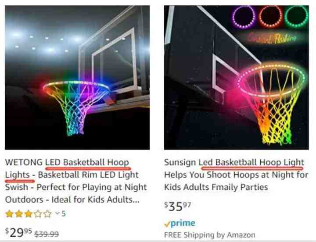The height and width of the screenshot is (242, 316).
Task: Expand the rating breakdown chevron
Action: [57, 213]
